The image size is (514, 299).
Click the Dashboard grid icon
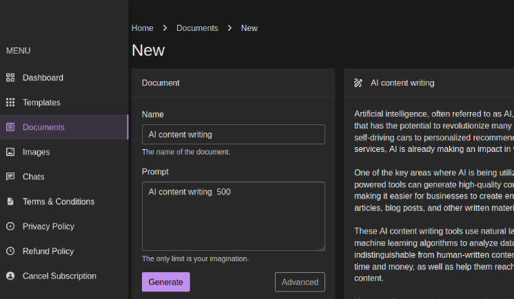10,78
